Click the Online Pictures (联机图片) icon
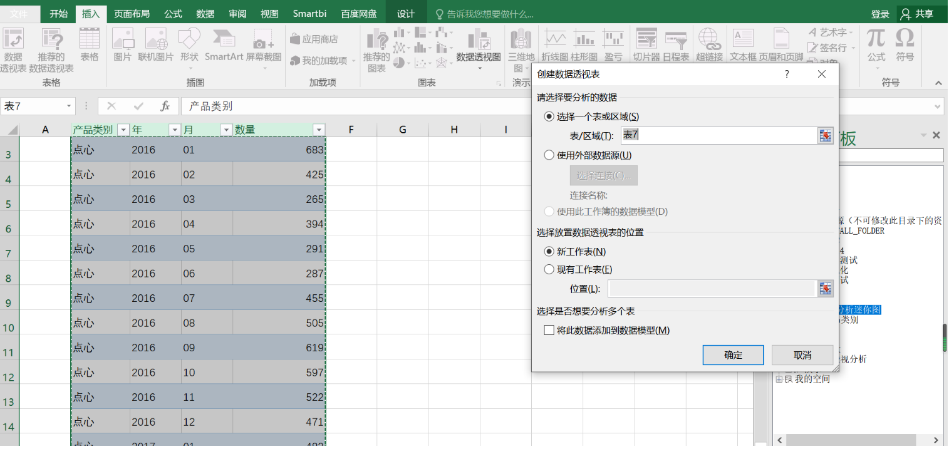The image size is (949, 454). (156, 45)
